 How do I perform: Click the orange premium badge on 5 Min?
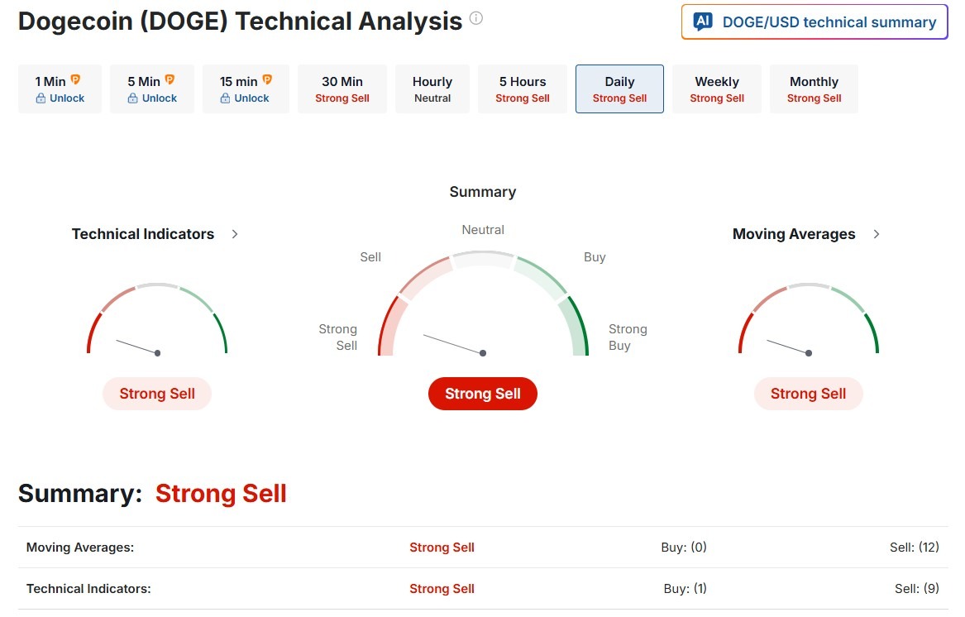[x=170, y=80]
